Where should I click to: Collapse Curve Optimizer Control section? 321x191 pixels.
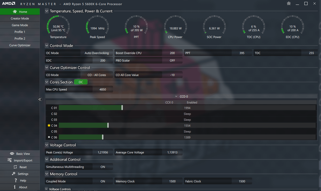(47, 68)
